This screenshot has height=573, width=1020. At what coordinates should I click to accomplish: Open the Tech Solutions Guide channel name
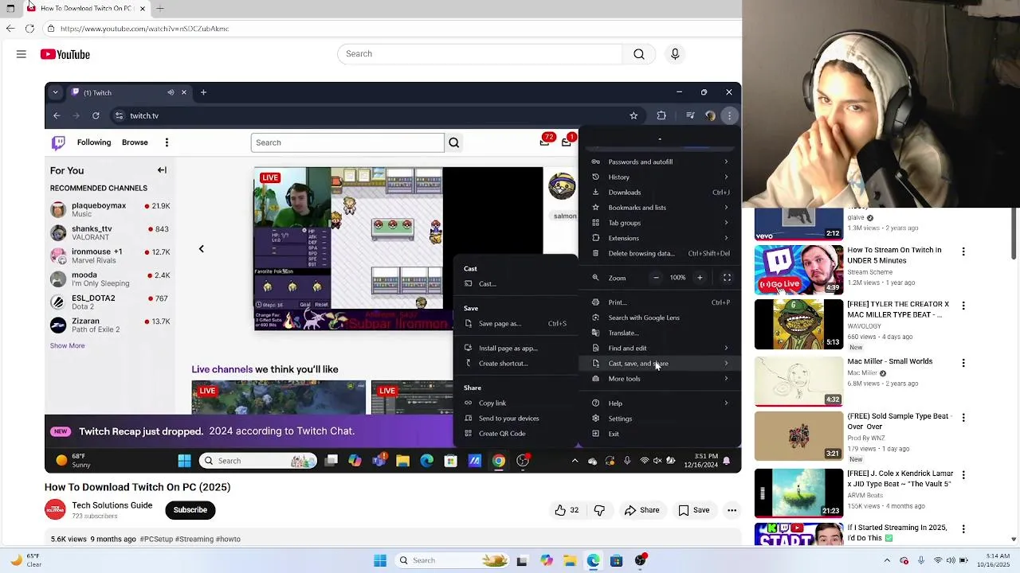coord(112,505)
